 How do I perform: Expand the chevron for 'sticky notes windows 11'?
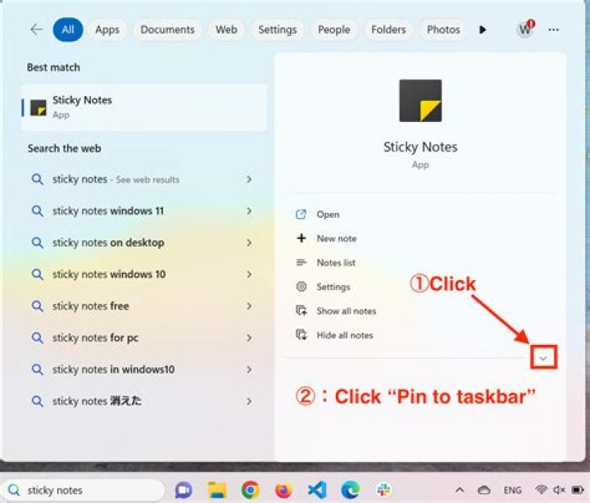249,211
